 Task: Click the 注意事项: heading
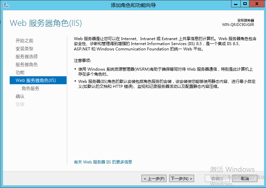point(83,61)
